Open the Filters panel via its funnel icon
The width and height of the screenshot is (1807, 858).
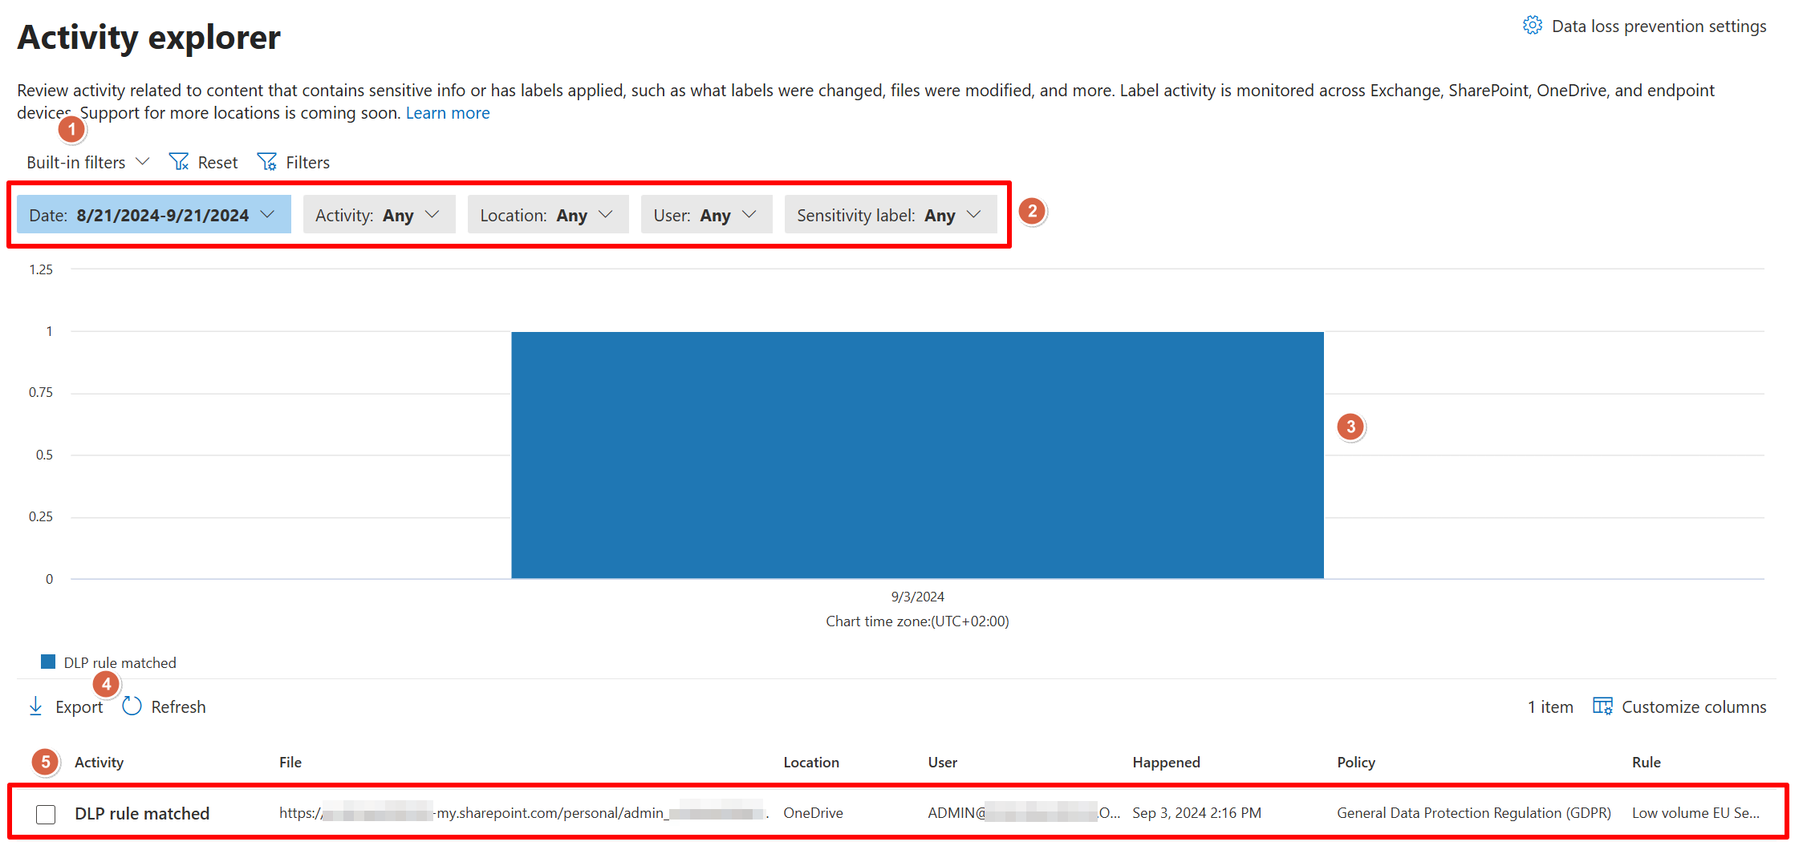click(x=267, y=161)
